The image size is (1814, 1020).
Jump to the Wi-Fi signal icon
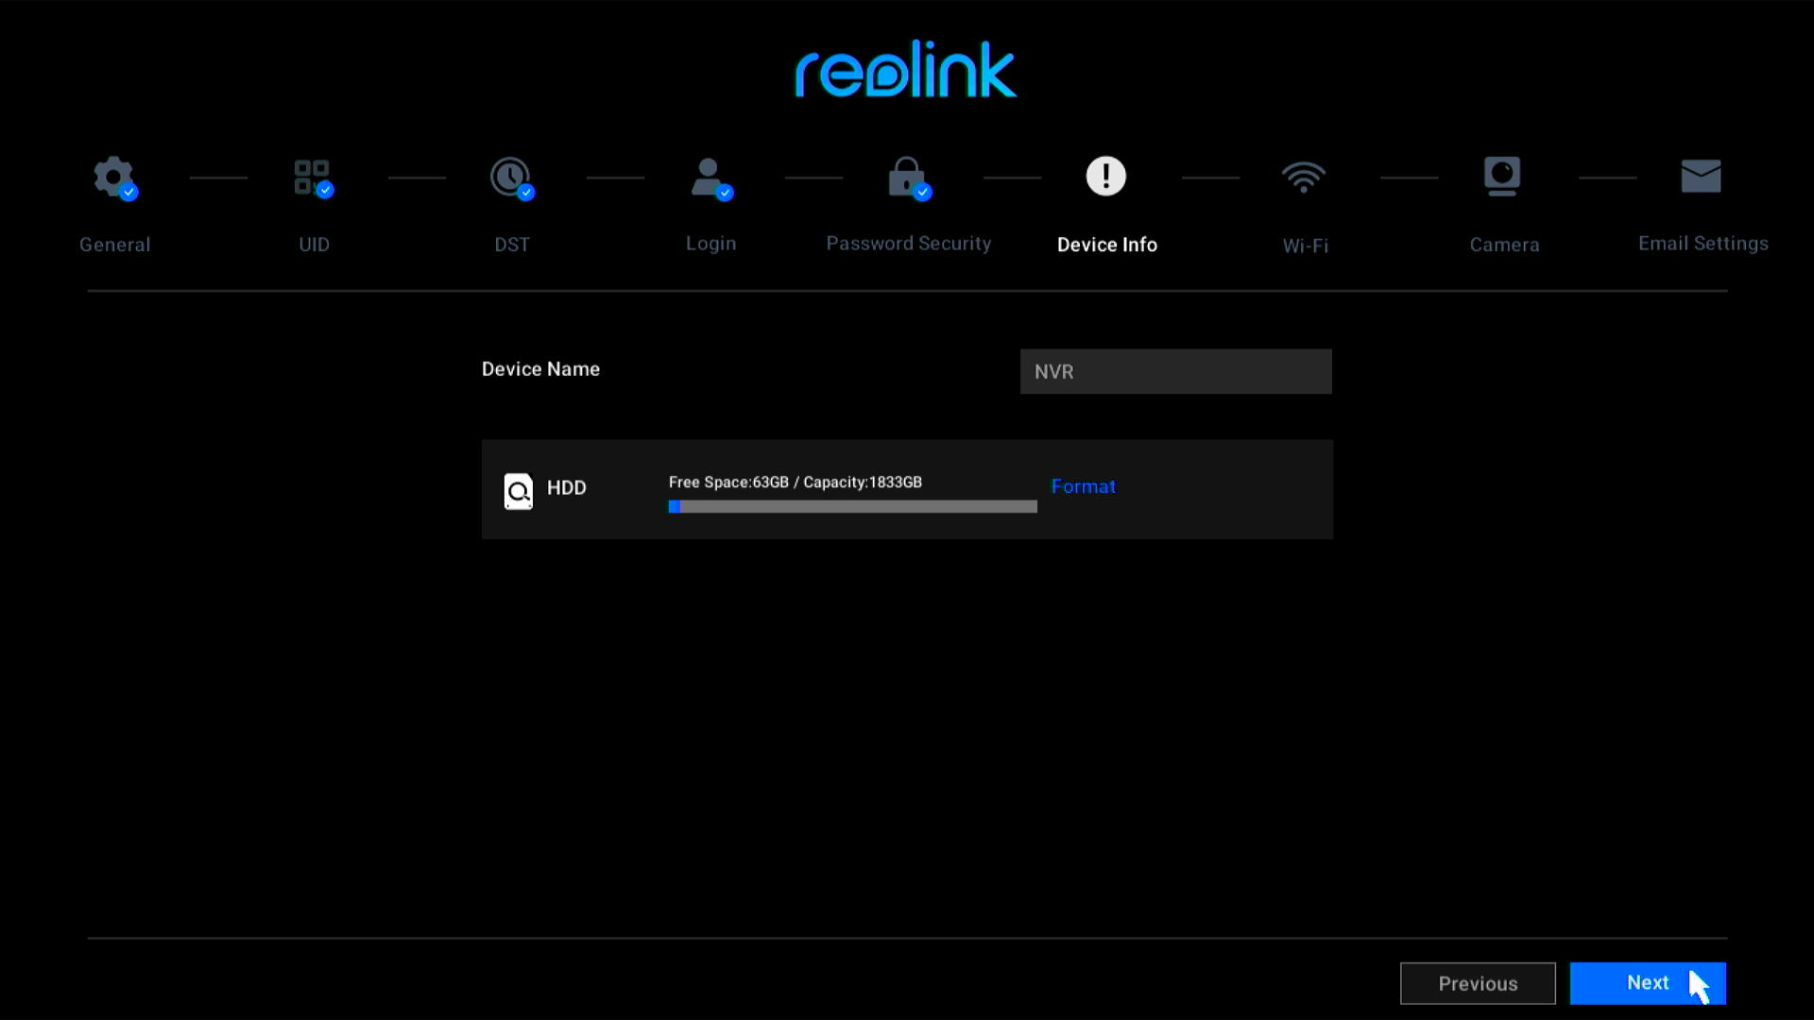click(x=1304, y=177)
